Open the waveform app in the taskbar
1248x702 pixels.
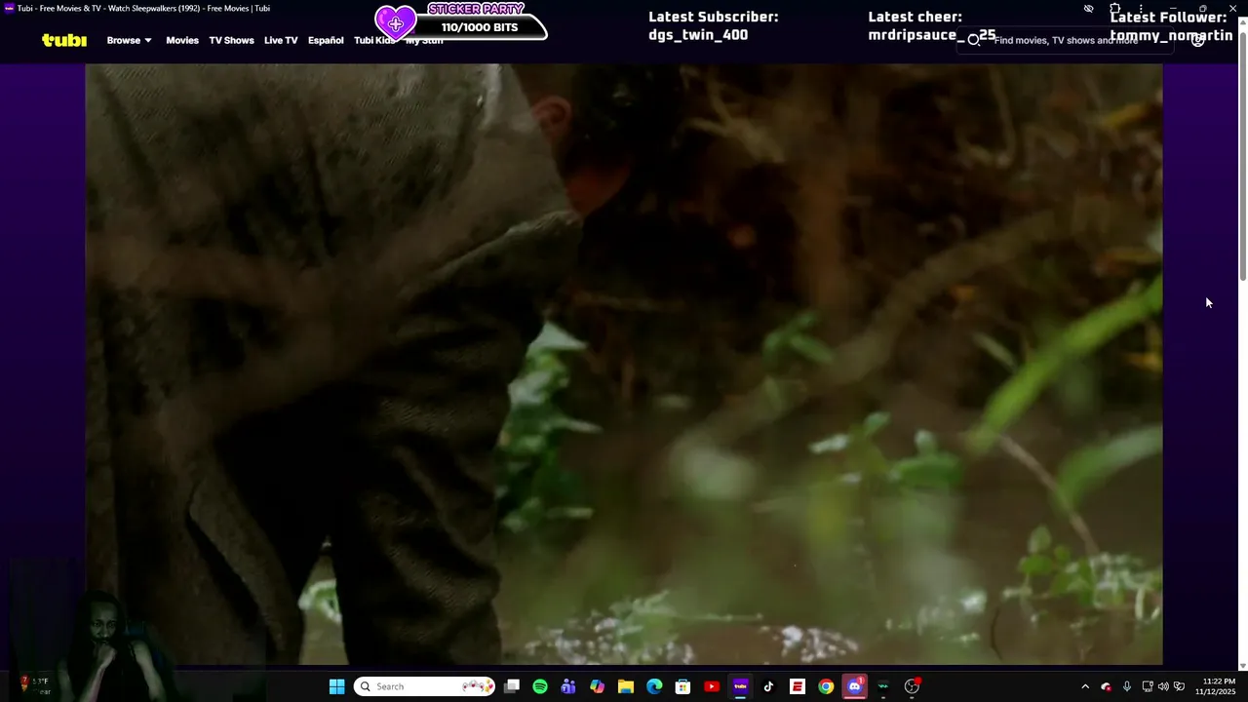(x=883, y=686)
